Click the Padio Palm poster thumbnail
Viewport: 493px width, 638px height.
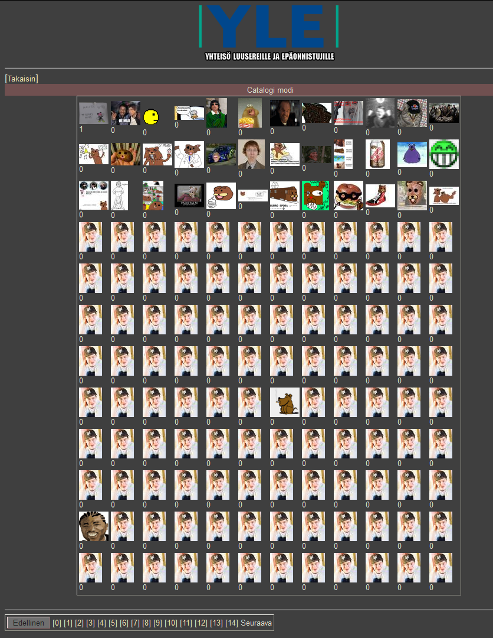(x=189, y=196)
